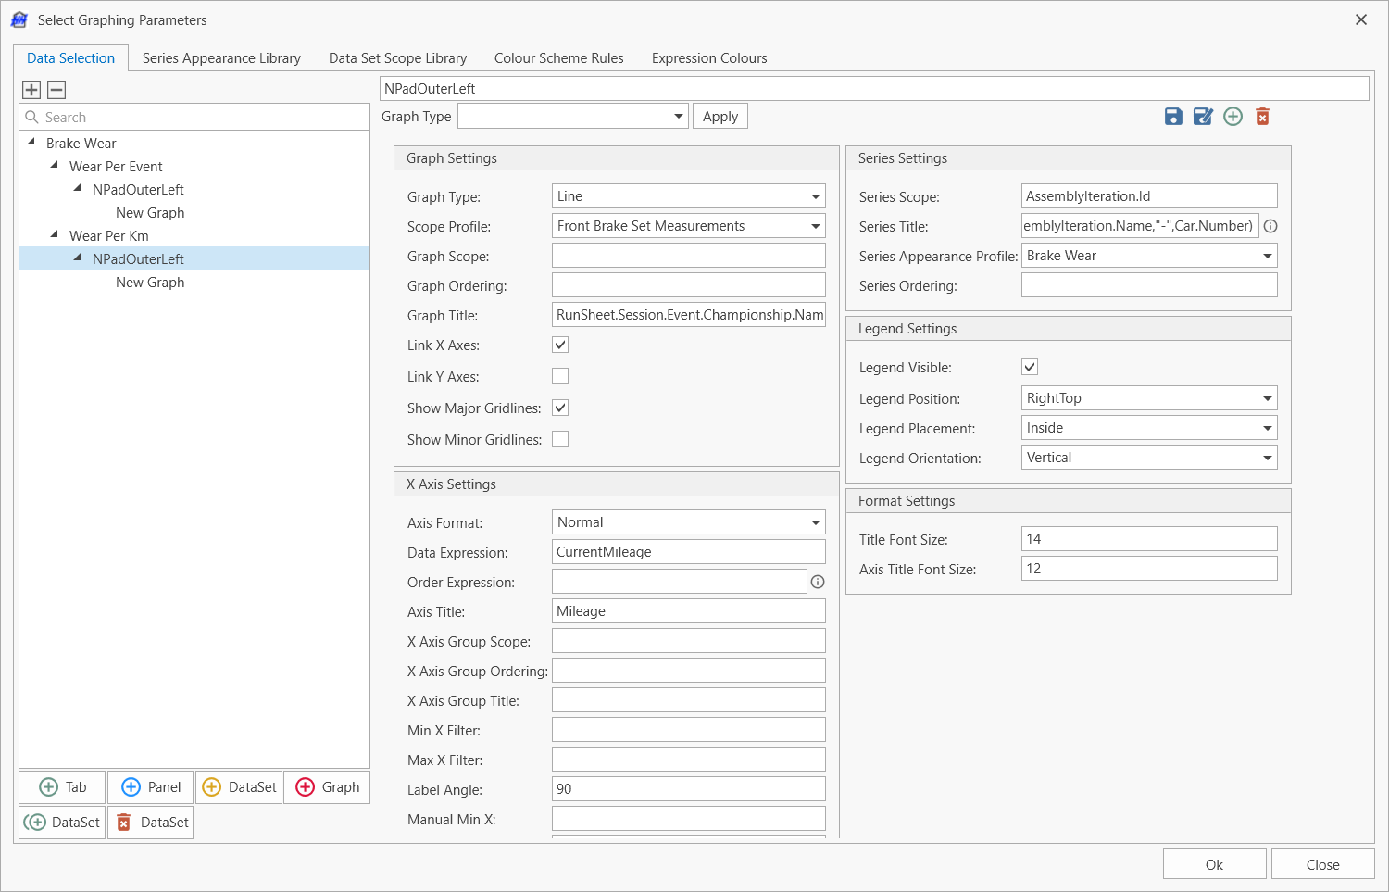Click the Axis Title input field
Screen dimensions: 1389x892
pyautogui.click(x=688, y=611)
